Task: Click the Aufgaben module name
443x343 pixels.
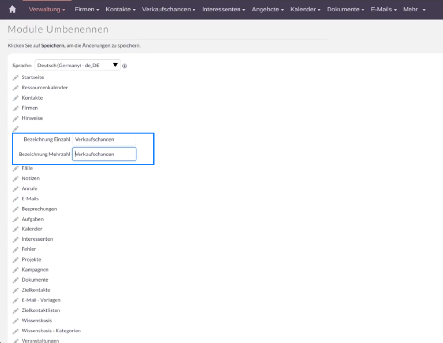Action: point(33,219)
